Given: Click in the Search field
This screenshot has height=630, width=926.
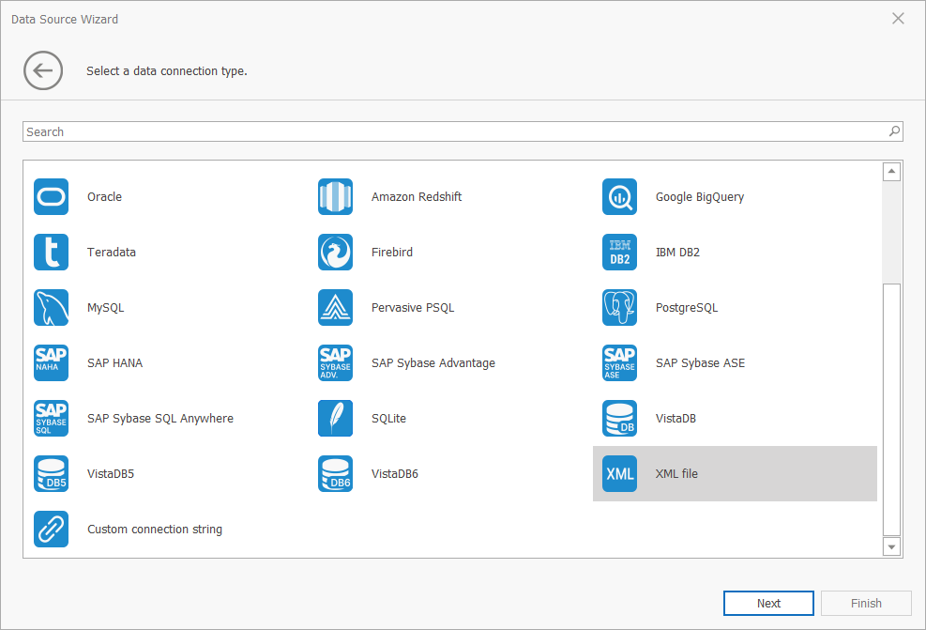Looking at the screenshot, I should [450, 132].
